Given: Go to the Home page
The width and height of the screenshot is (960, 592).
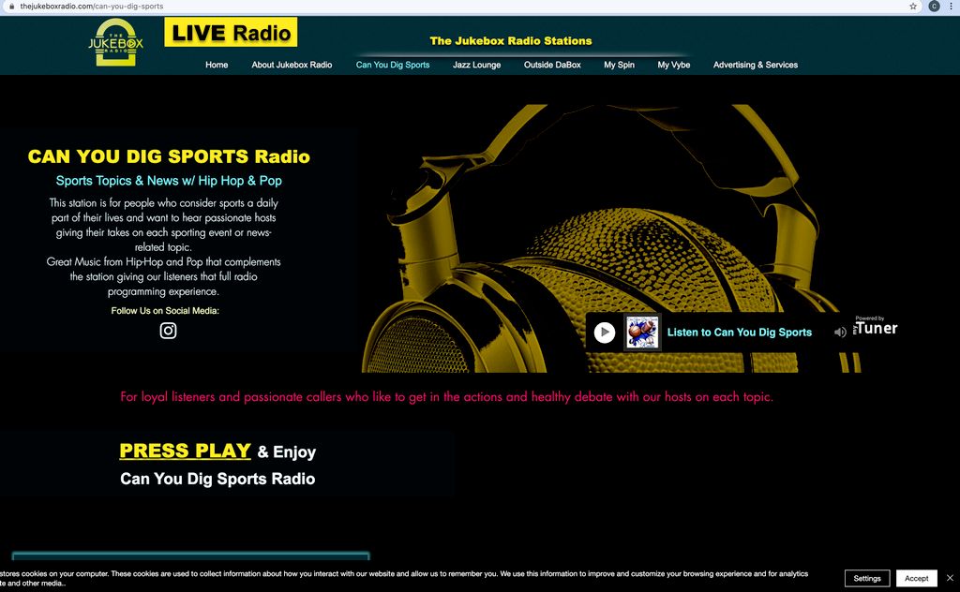Looking at the screenshot, I should (x=217, y=65).
